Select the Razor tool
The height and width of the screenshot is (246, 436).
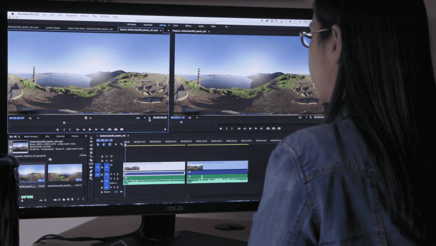tap(91, 160)
